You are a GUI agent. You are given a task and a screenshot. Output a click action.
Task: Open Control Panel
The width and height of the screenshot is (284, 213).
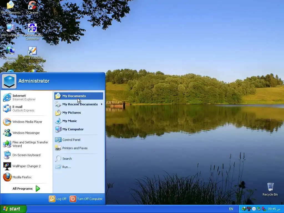click(78, 140)
